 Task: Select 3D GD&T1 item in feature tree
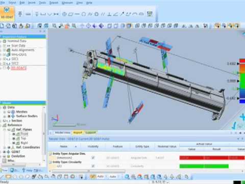click(x=18, y=68)
